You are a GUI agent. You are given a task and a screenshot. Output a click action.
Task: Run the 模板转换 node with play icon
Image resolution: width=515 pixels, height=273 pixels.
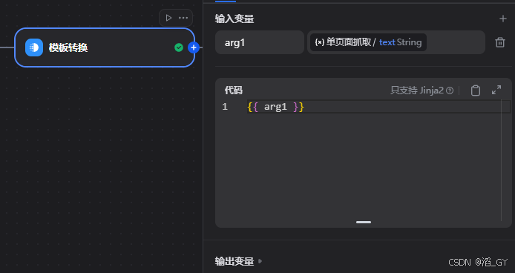click(x=168, y=18)
